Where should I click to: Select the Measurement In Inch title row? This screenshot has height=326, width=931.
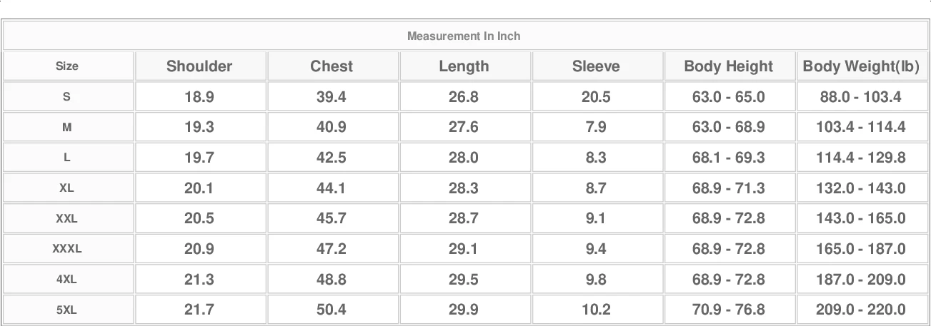coord(464,36)
